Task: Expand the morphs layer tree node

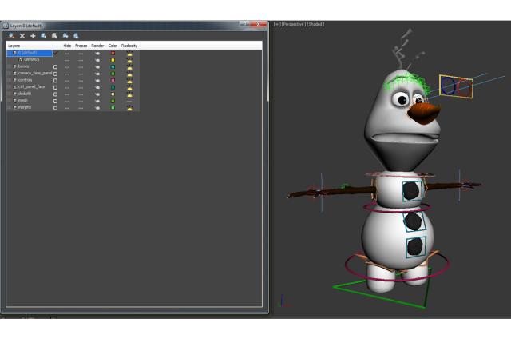Action: (9, 108)
